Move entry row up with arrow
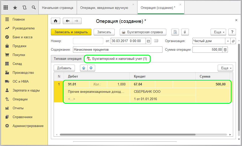This screenshot has height=146, width=242. [84, 68]
